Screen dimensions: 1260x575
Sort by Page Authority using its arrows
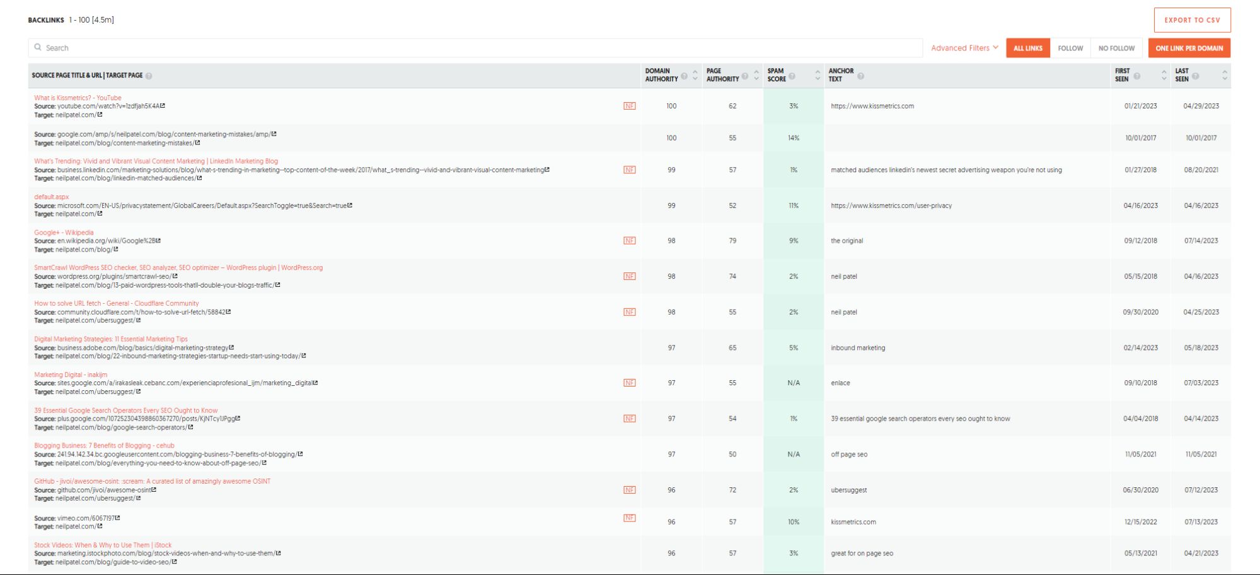(756, 75)
